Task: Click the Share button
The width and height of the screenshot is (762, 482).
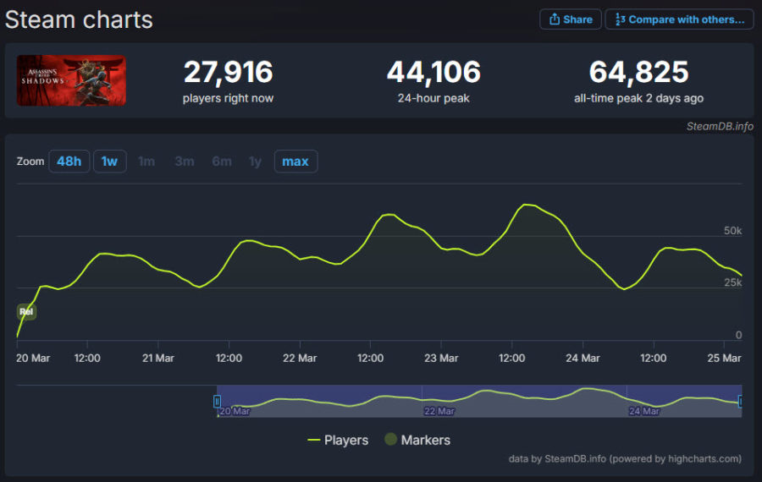Action: pos(571,19)
